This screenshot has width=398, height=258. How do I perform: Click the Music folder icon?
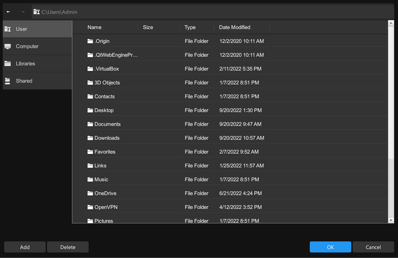point(90,179)
